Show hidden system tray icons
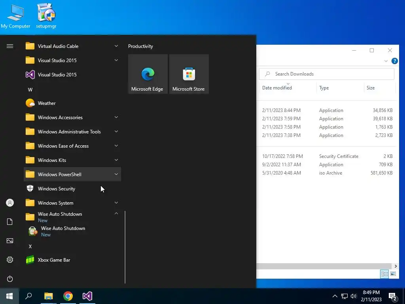Screen dimensions: 405x304 pos(335,296)
